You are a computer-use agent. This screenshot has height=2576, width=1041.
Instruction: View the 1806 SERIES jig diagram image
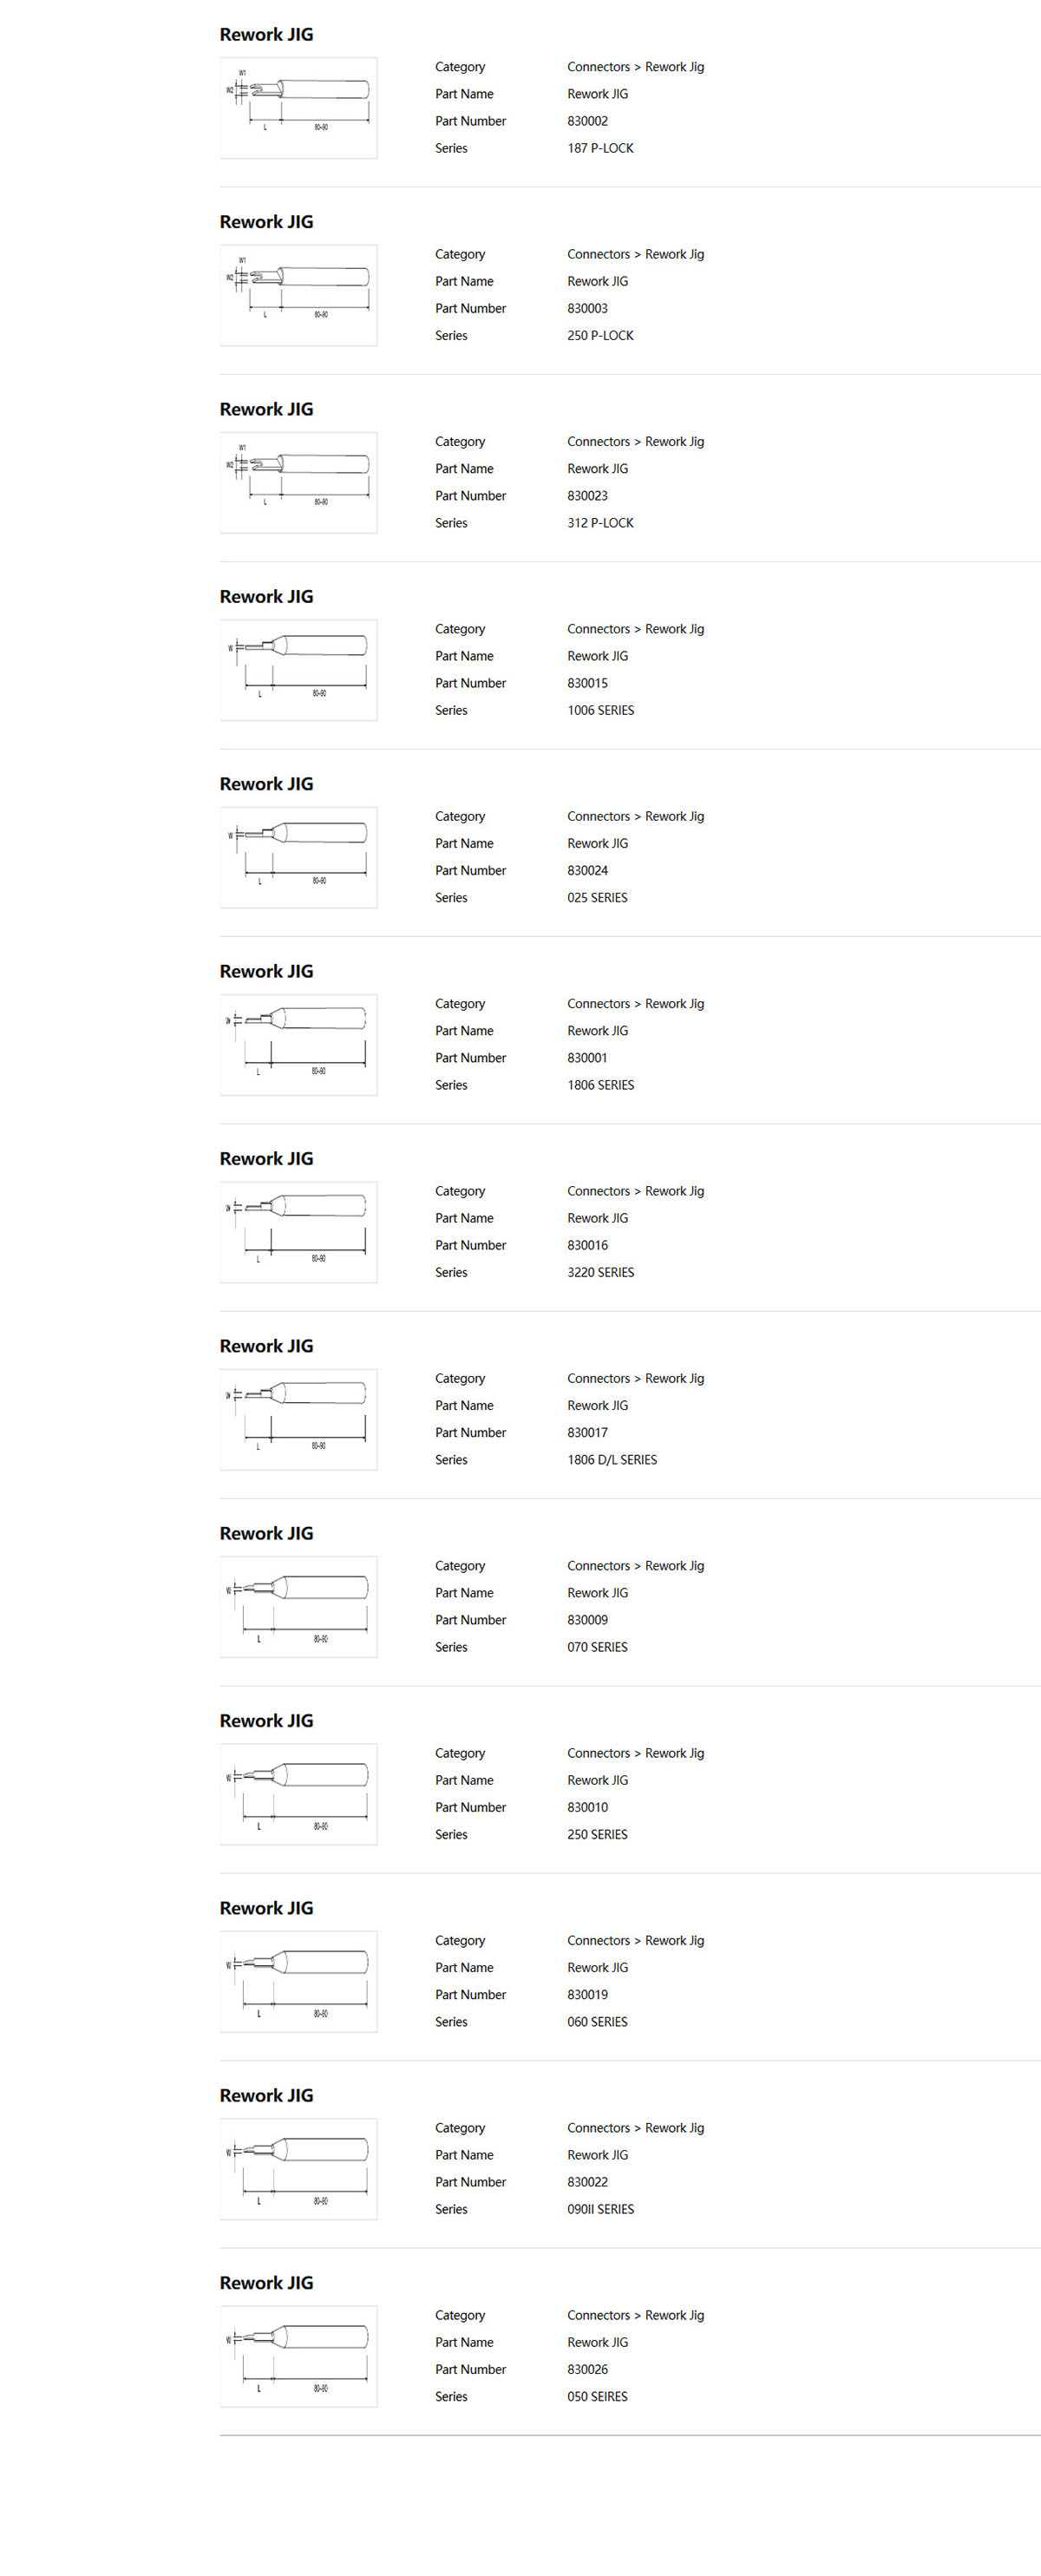298,1044
